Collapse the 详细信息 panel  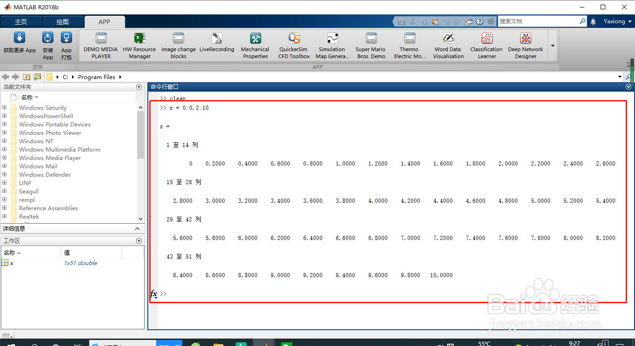137,229
